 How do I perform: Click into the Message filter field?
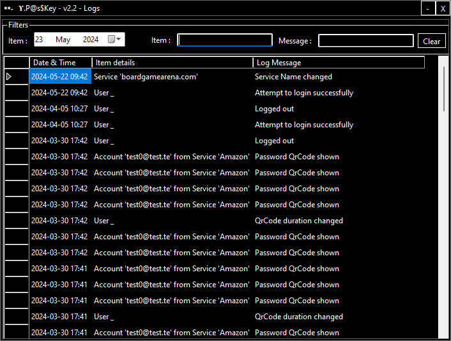click(x=365, y=41)
